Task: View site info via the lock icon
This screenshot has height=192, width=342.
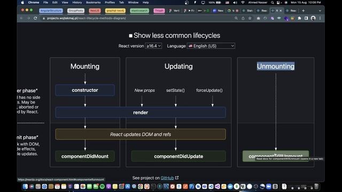Action: [44, 18]
